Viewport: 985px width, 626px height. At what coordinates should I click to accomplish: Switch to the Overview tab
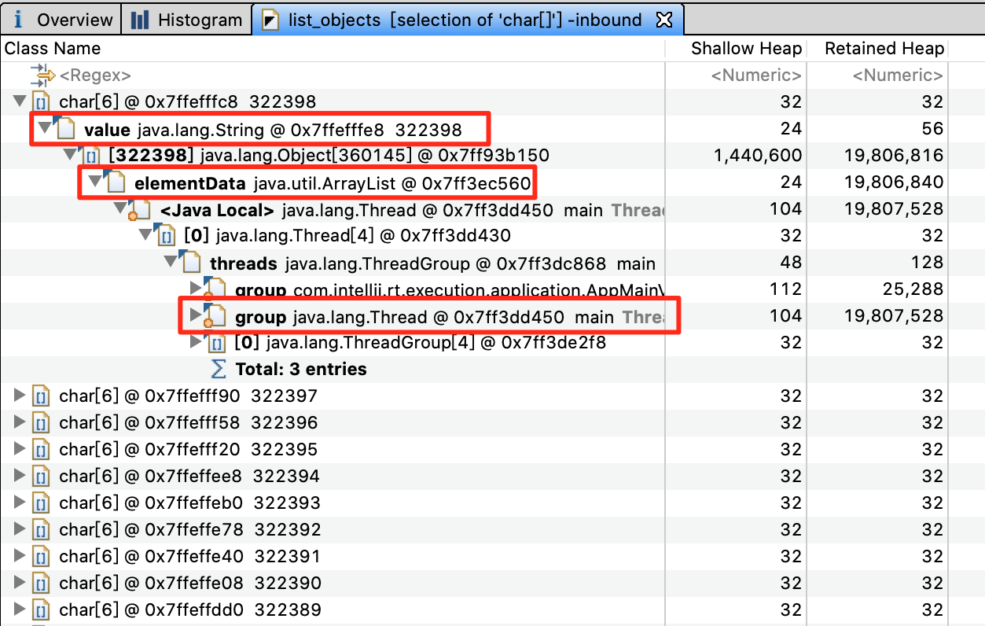point(62,20)
